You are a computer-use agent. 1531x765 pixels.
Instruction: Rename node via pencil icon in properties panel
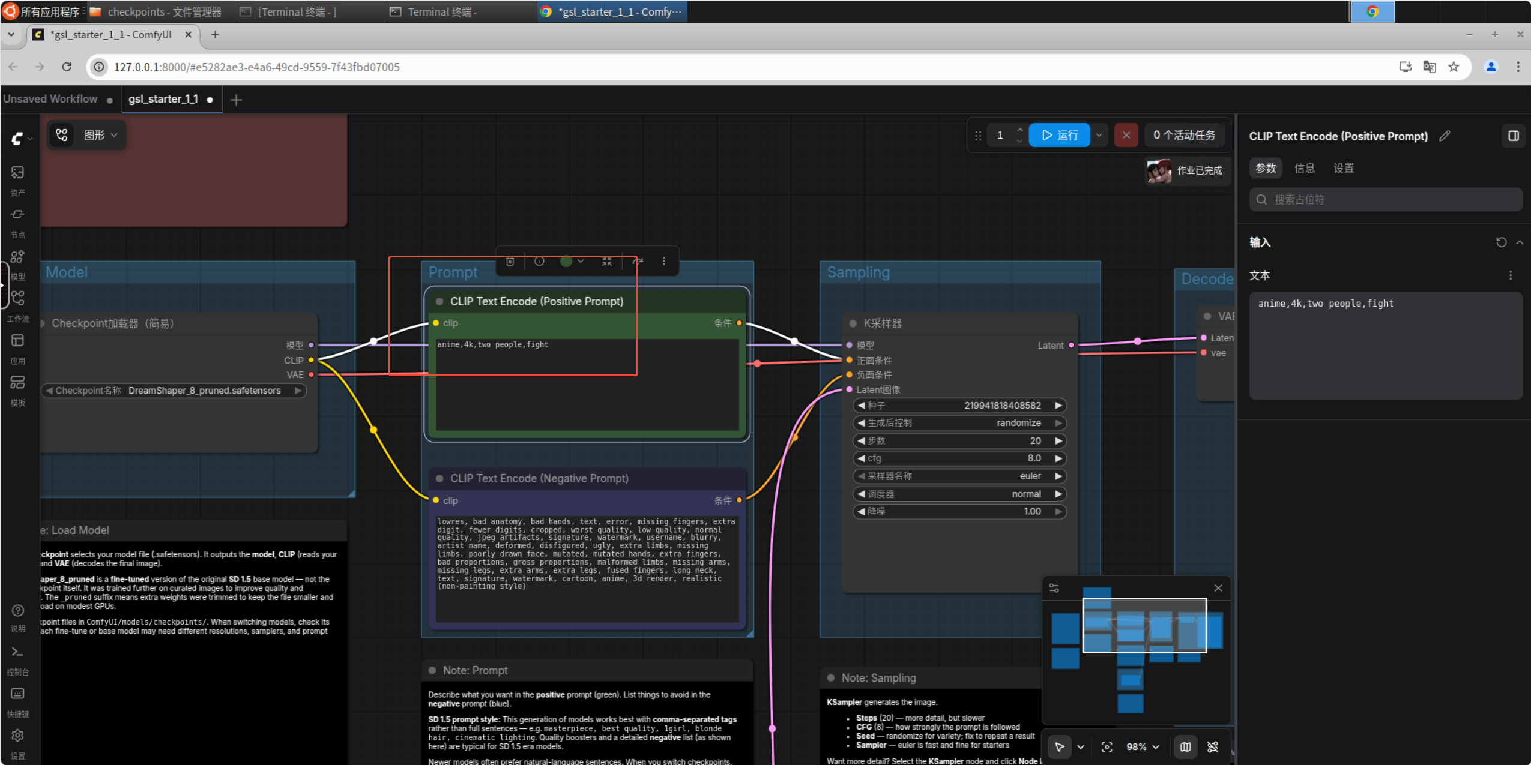1445,136
